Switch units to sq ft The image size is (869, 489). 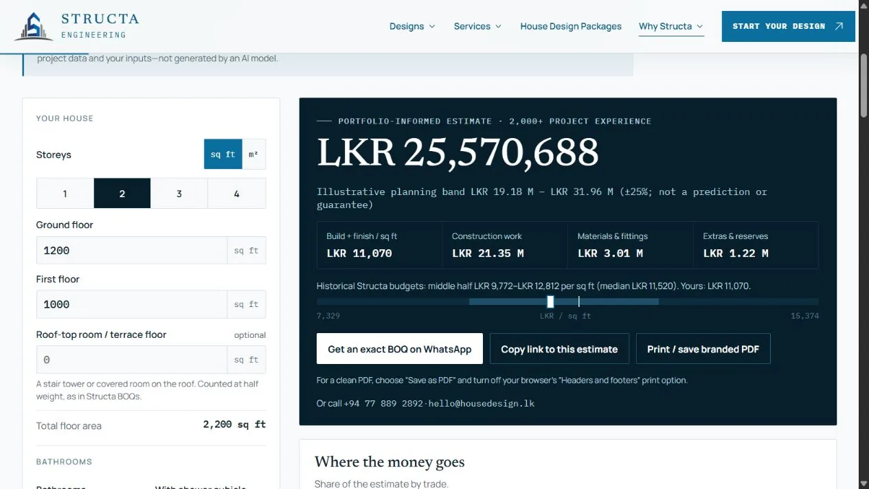pyautogui.click(x=223, y=155)
